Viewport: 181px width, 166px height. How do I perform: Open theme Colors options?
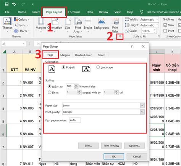22,20
